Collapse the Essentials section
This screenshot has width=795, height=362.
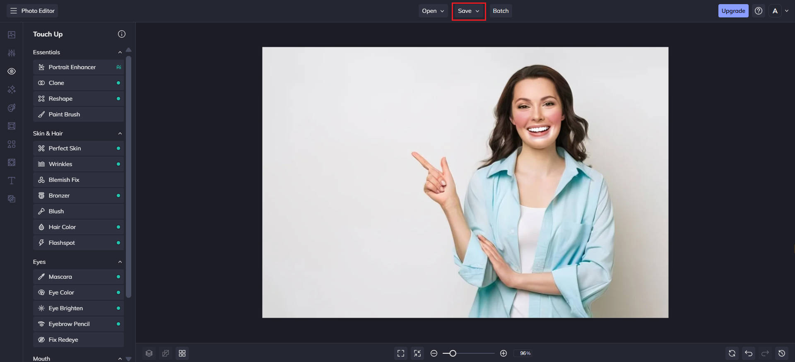(x=120, y=52)
